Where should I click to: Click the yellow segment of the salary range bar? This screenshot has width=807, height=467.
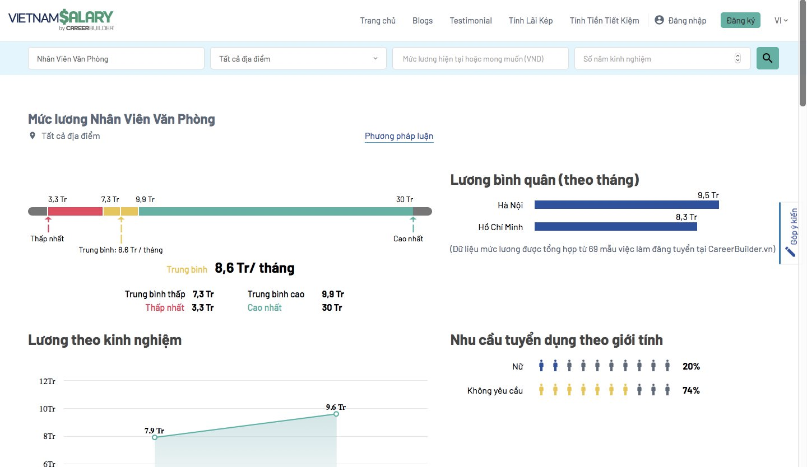coord(120,211)
